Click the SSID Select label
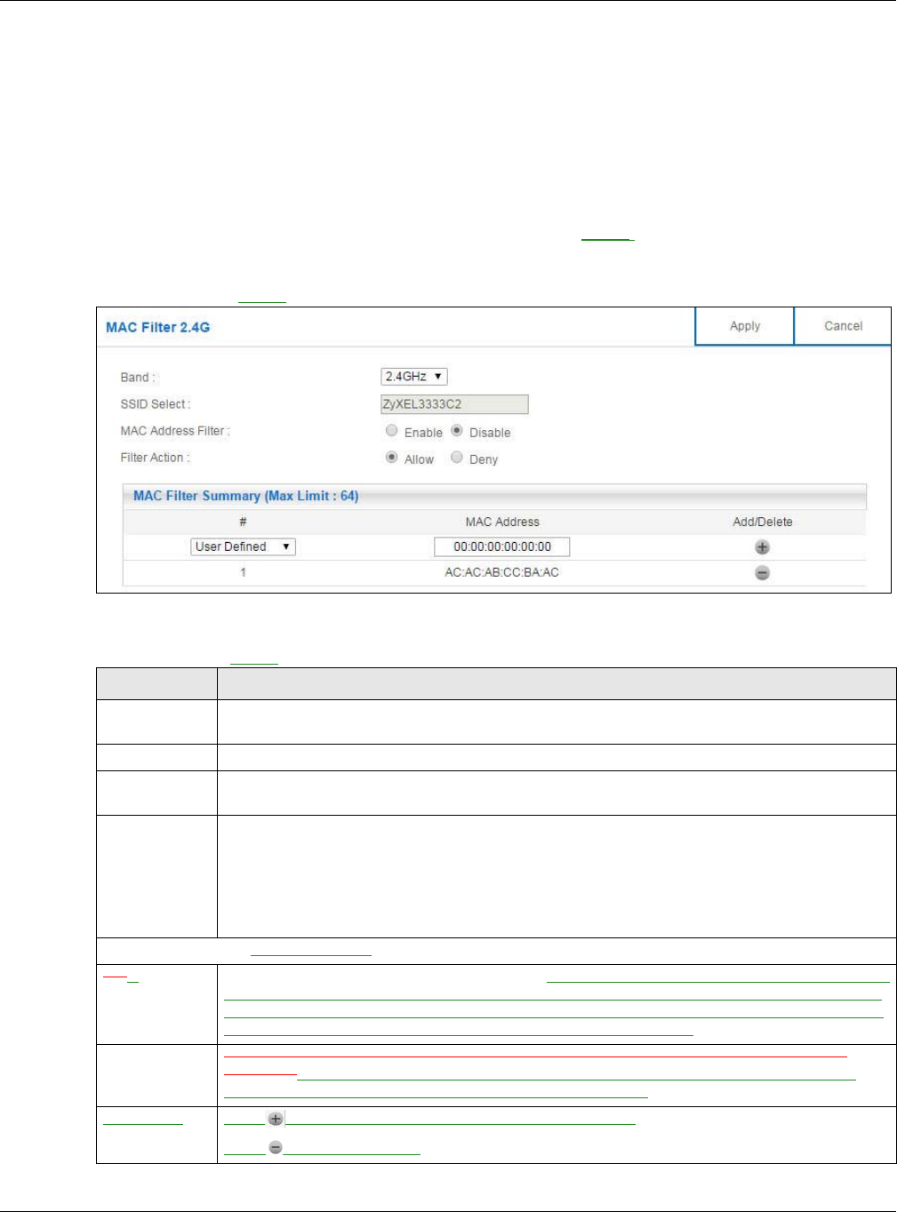Viewport: 897px width, 1212px height. [156, 404]
